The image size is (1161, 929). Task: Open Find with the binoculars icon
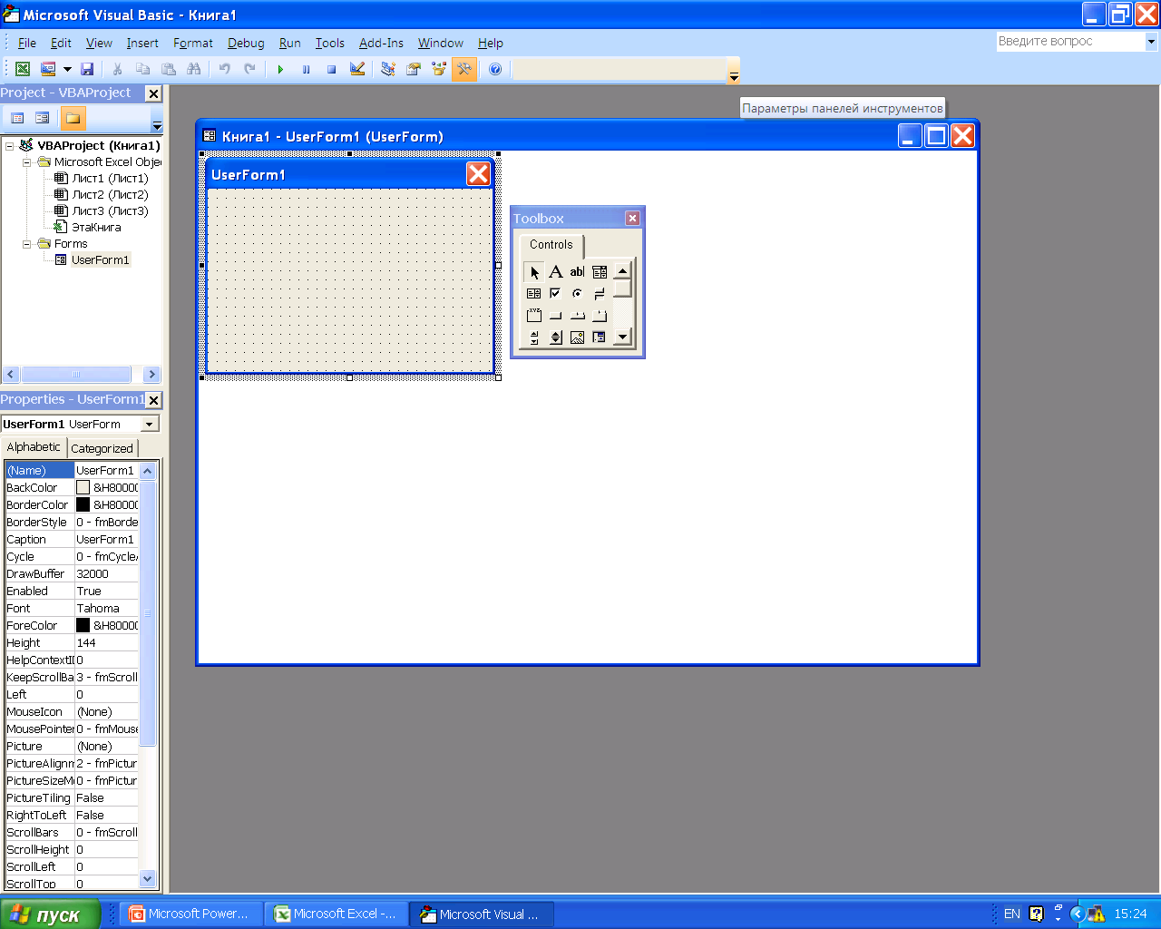click(x=193, y=69)
